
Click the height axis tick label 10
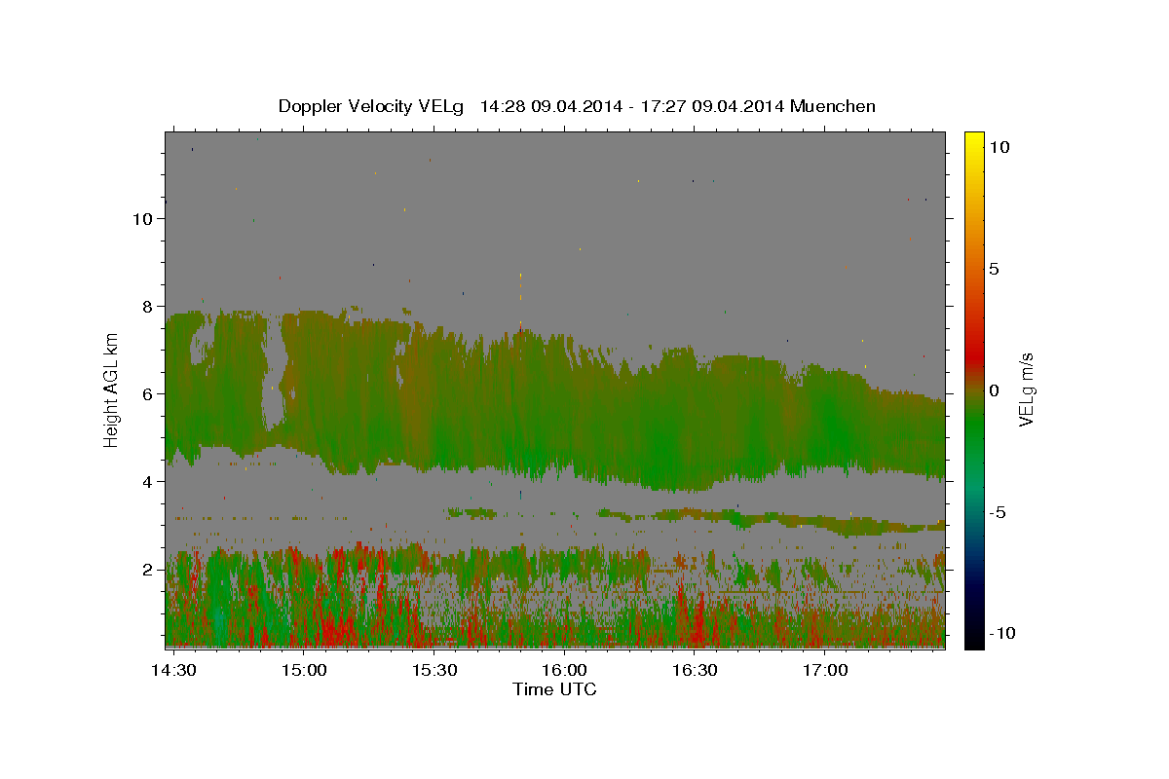point(143,219)
